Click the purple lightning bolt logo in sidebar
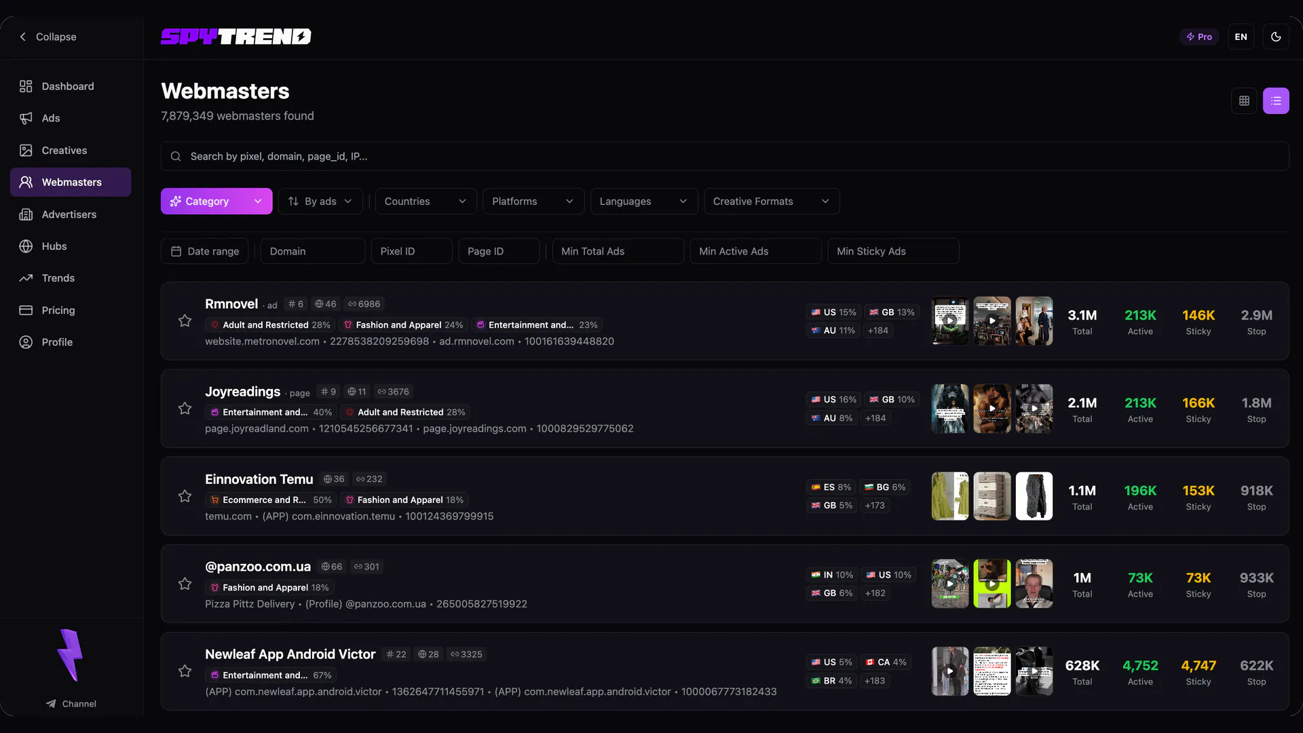 (71, 655)
